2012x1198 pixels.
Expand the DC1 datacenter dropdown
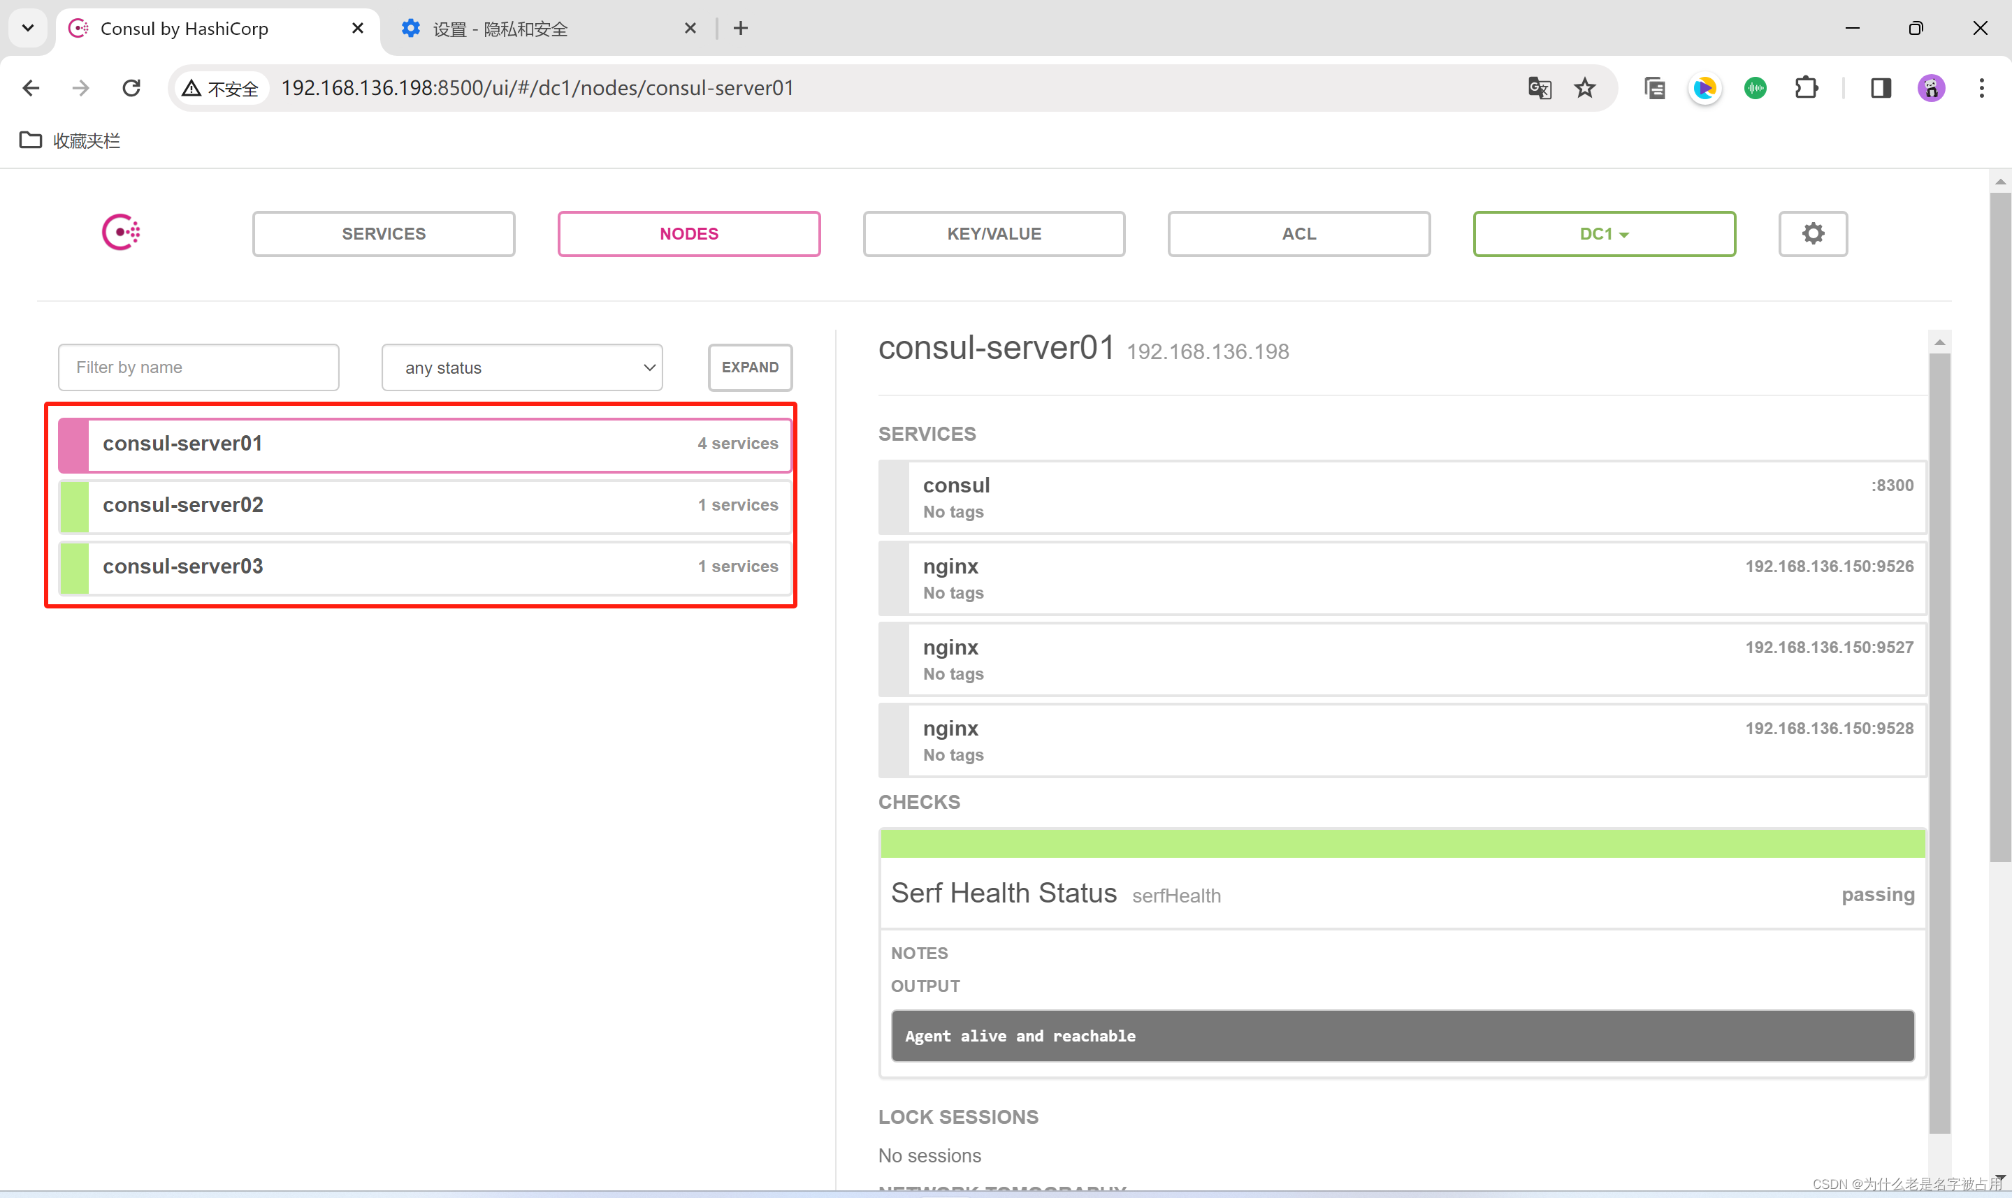coord(1605,234)
